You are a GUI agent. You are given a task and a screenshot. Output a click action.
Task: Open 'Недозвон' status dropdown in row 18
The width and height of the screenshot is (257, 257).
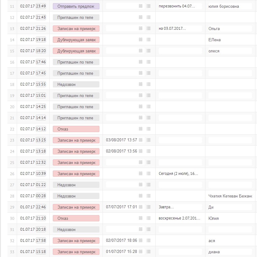[x=76, y=84]
